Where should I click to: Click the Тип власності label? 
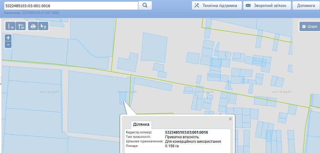click(138, 137)
